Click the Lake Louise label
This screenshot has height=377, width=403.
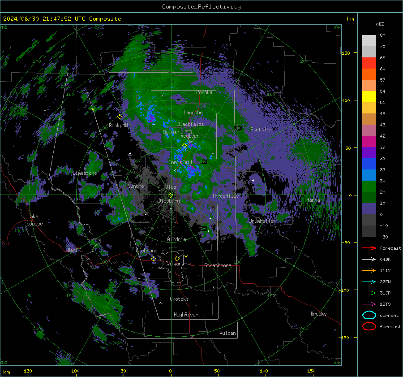(34, 220)
